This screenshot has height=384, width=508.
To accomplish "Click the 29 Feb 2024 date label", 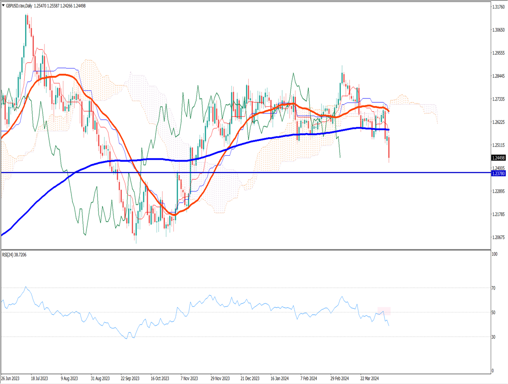I will coord(340,378).
